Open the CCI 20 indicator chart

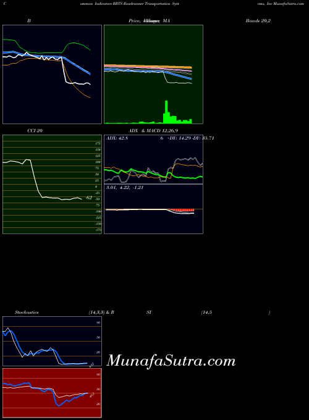pos(53,184)
